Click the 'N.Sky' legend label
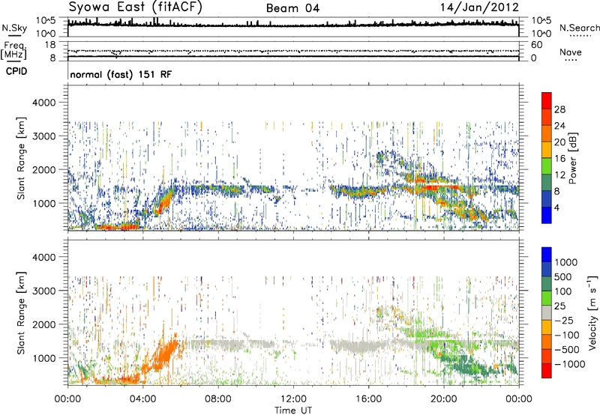600x415 pixels. (x=14, y=28)
